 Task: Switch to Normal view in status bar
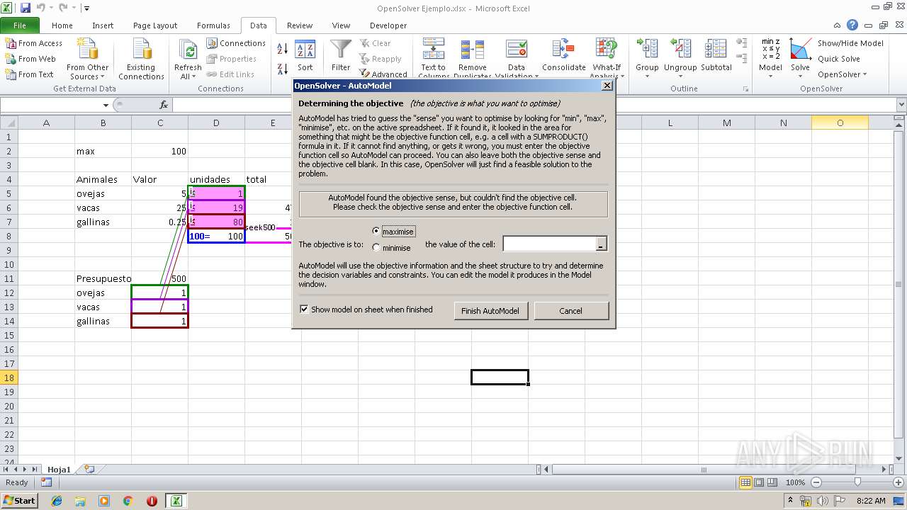pos(745,482)
